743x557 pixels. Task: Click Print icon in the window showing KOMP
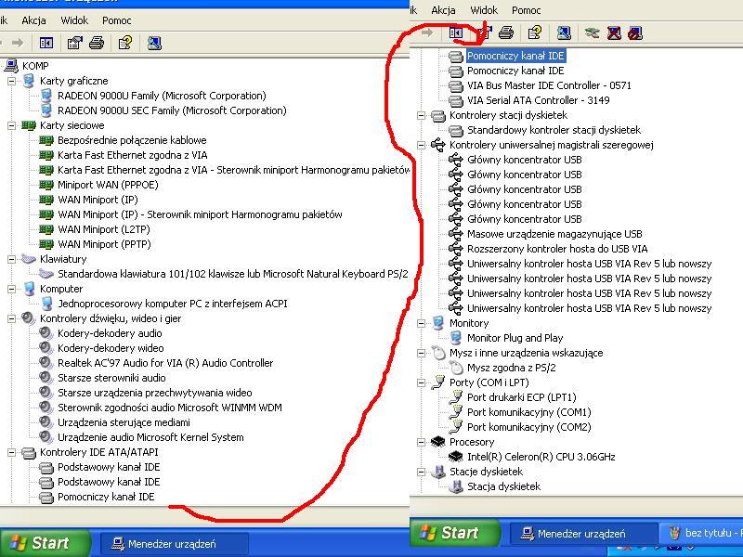(97, 43)
